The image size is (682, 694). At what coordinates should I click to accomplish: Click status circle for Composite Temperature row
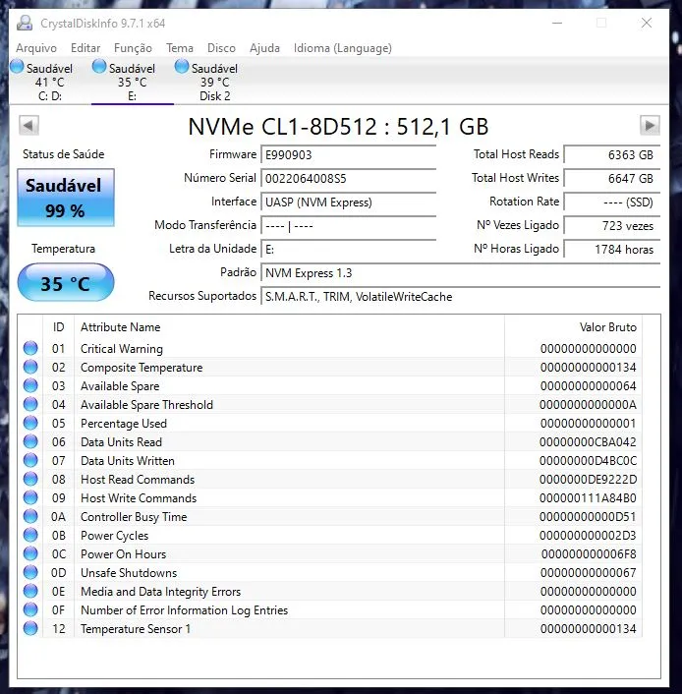(x=30, y=367)
